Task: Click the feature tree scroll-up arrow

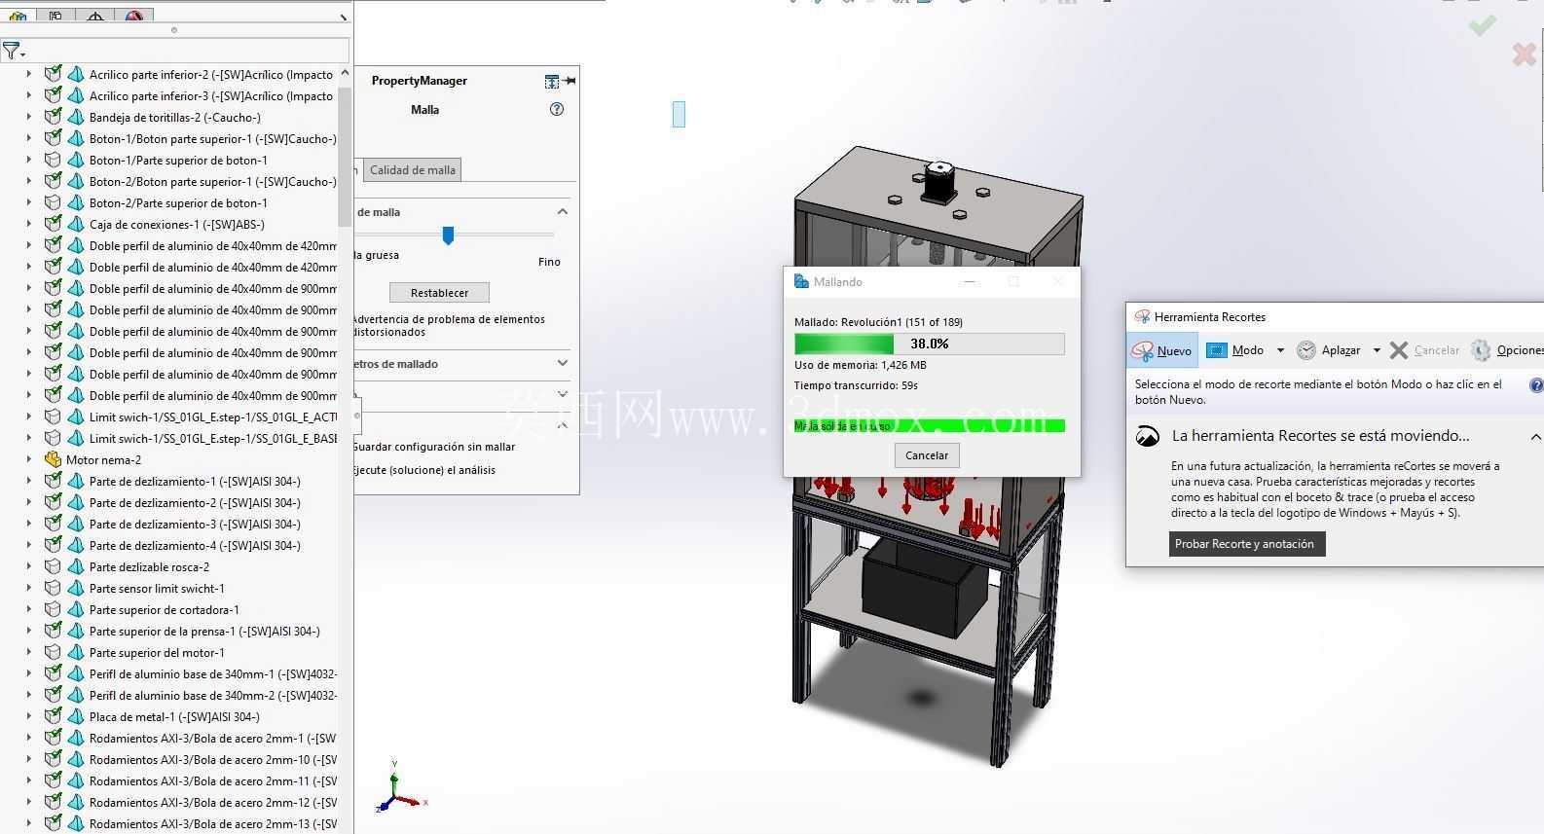Action: tap(345, 74)
